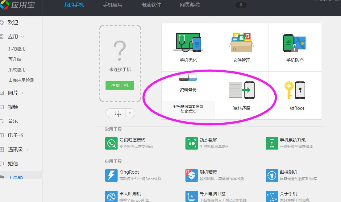Open the 手机防盗 anti-theft tile
341x202 pixels.
[295, 47]
